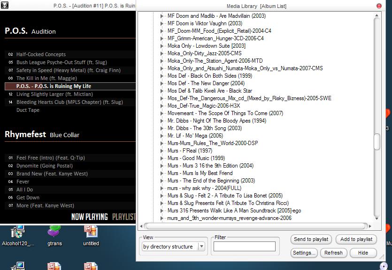Viewport: 392px width, 270px height.
Task: Select Murs 316 Presents Walk Like A Man
Action: pyautogui.click(x=234, y=211)
